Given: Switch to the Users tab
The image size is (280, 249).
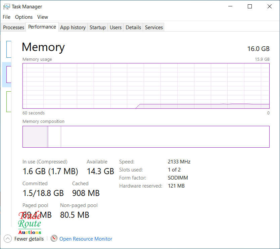Looking at the screenshot, I should (x=115, y=28).
